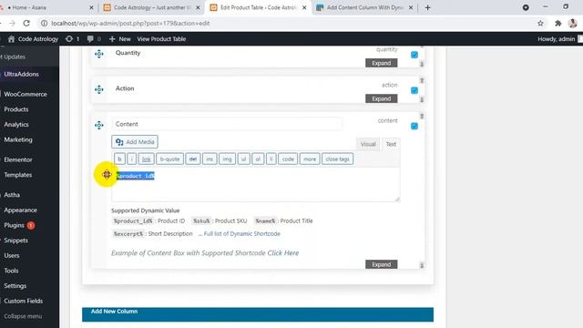The height and width of the screenshot is (328, 583).
Task: Click the site information icon in address bar
Action: point(44,23)
